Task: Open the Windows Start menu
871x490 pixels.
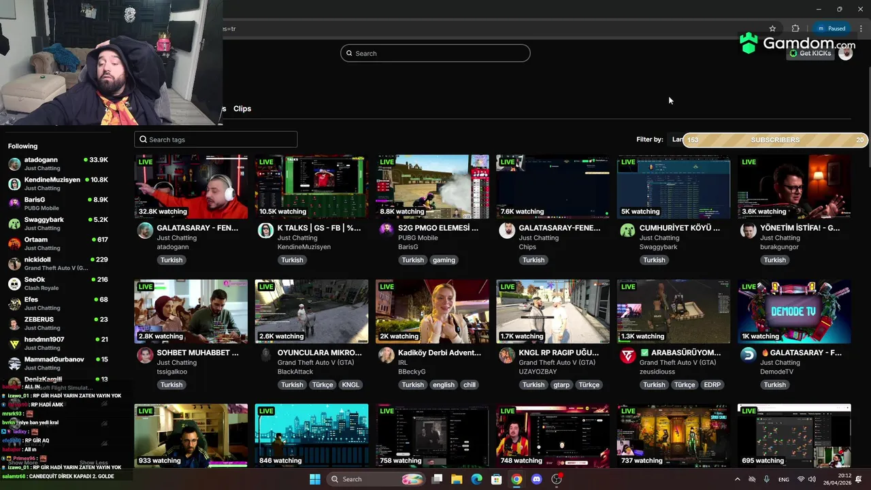Action: click(315, 479)
